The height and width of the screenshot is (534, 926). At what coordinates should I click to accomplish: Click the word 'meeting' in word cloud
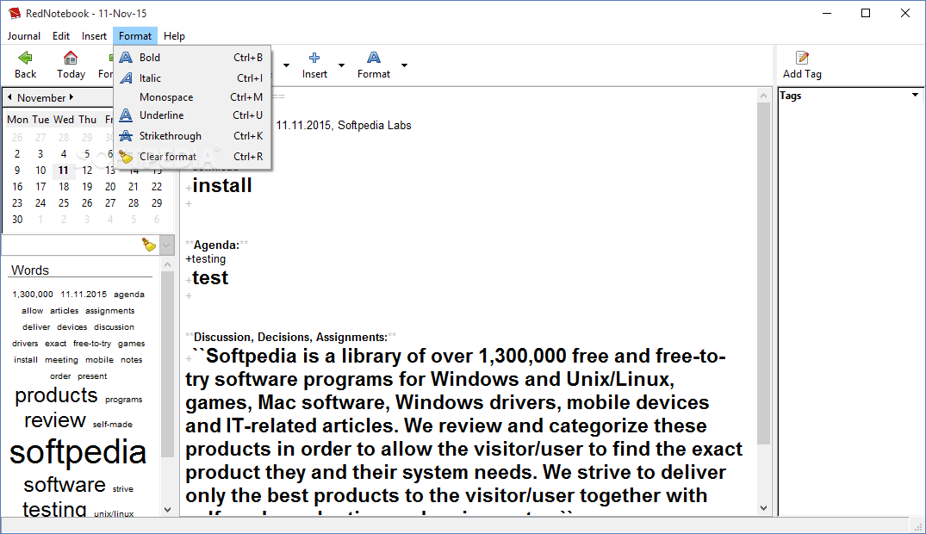61,360
